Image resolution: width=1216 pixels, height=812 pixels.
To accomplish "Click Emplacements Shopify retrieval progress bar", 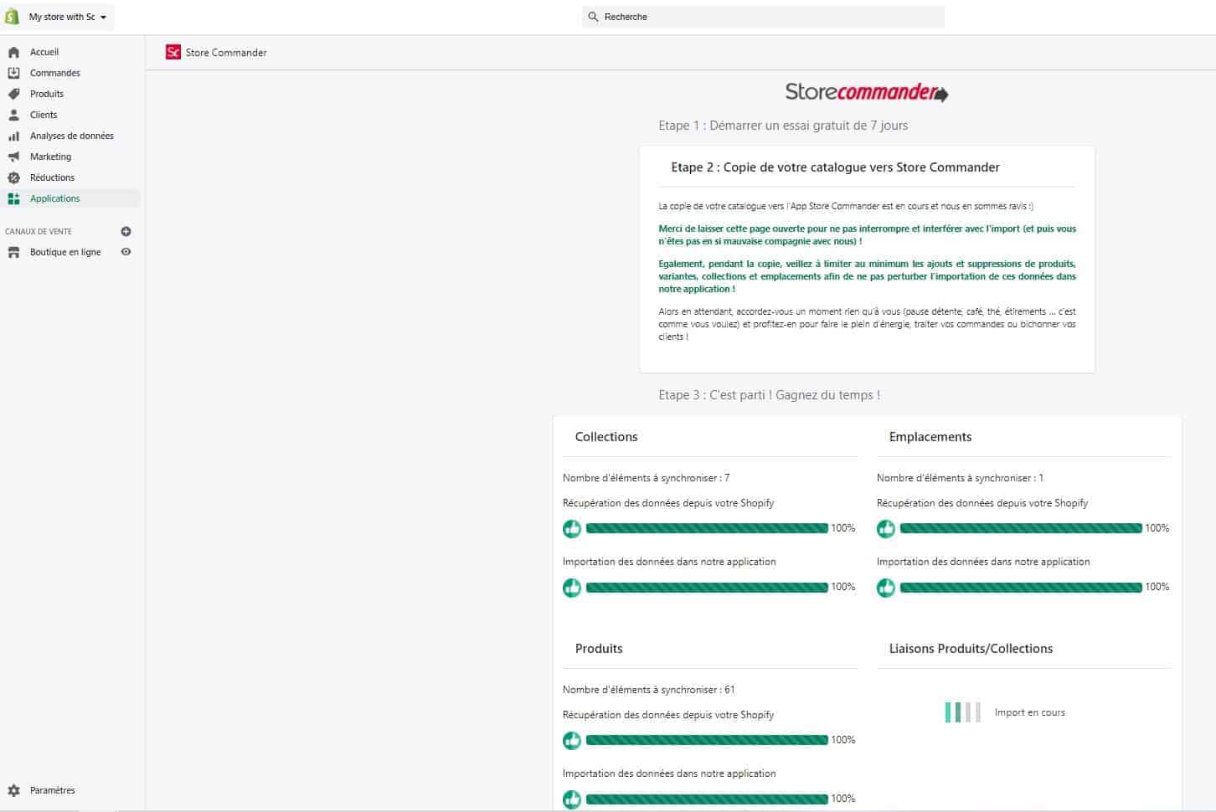I will (x=1021, y=528).
